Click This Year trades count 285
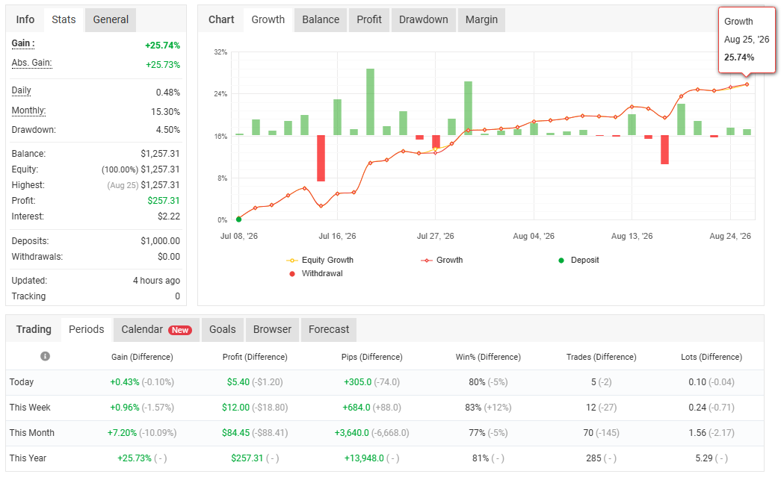The width and height of the screenshot is (781, 477). point(593,458)
